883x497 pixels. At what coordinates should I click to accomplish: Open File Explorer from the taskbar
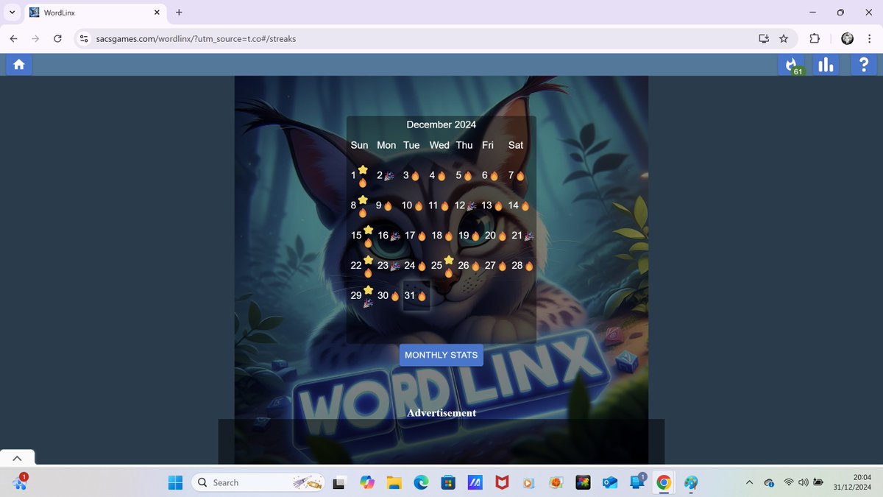click(394, 482)
